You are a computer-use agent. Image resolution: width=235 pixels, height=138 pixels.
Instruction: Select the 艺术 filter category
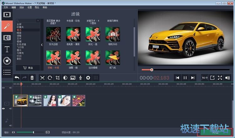(19, 39)
